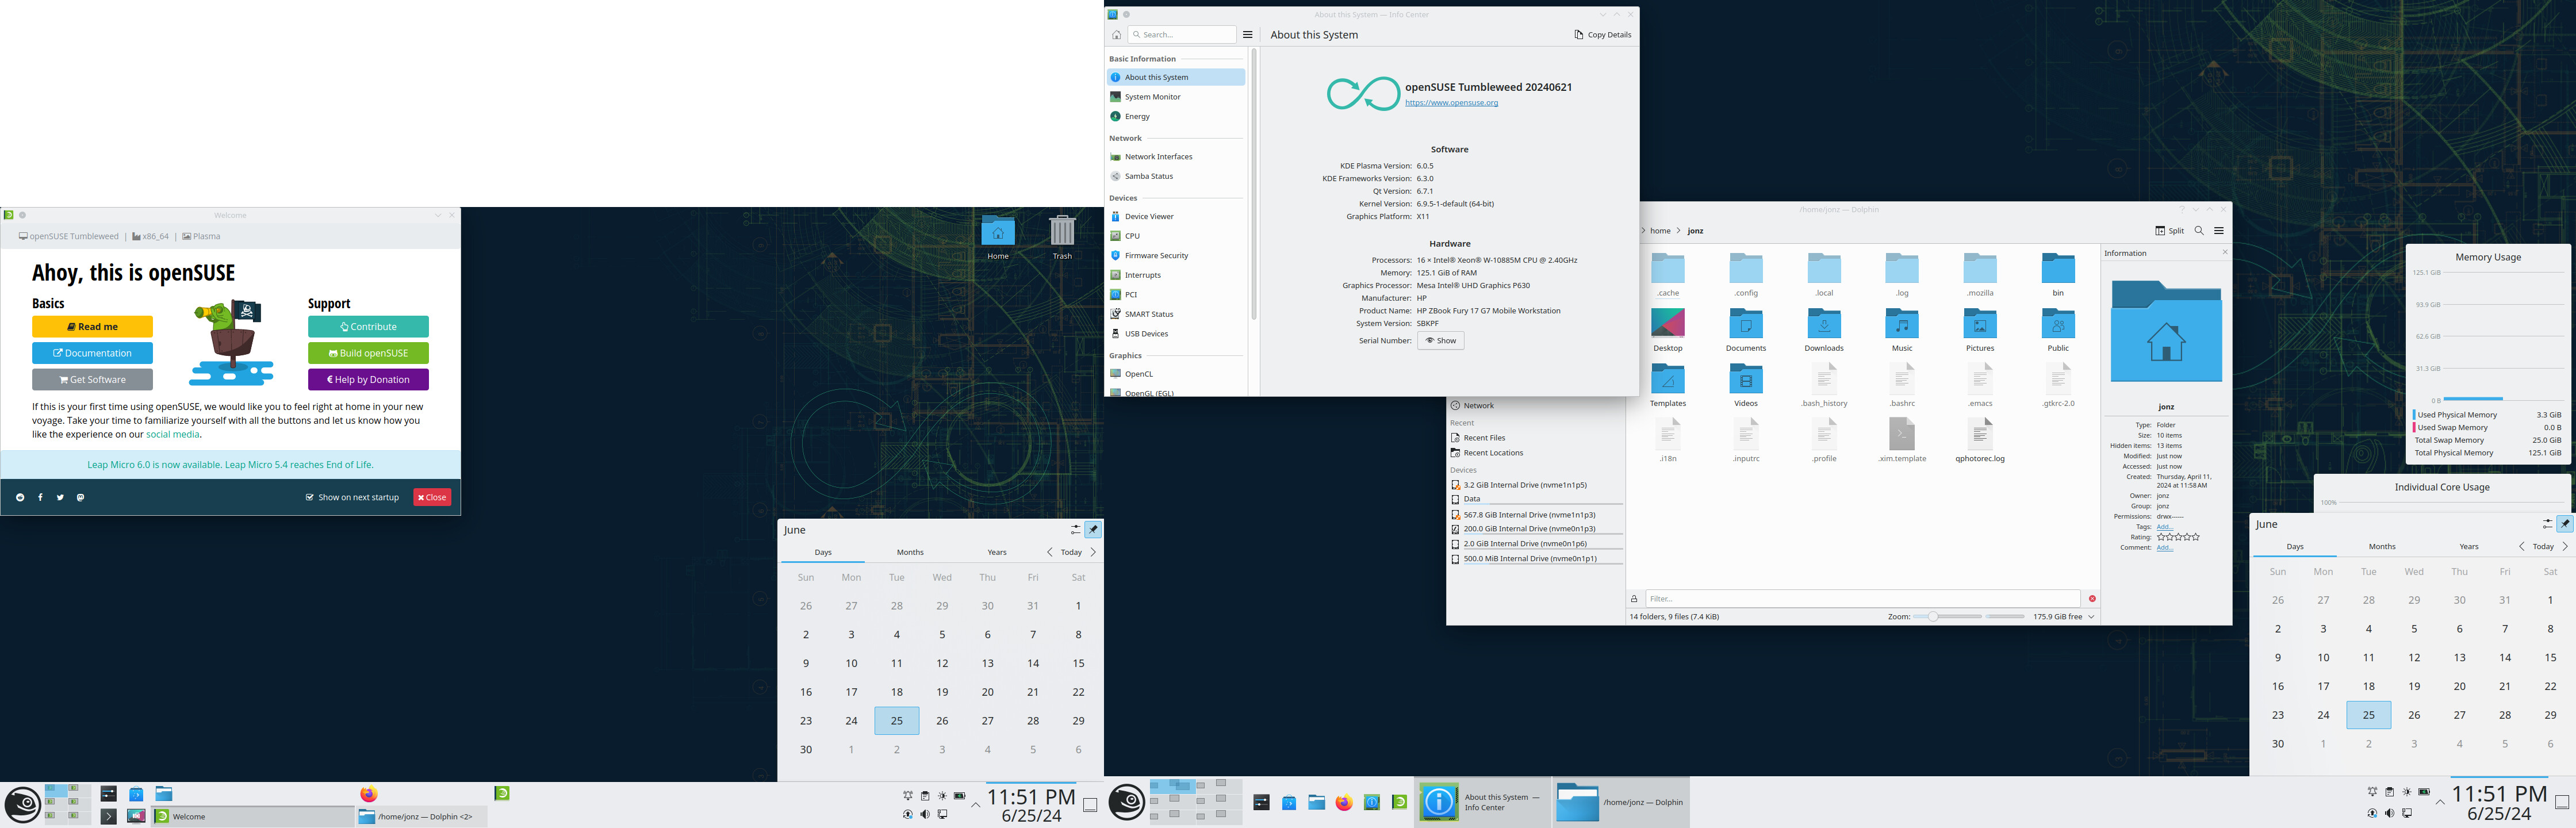The width and height of the screenshot is (2576, 828).
Task: Toggle Show on next startup checkbox
Action: coord(309,497)
